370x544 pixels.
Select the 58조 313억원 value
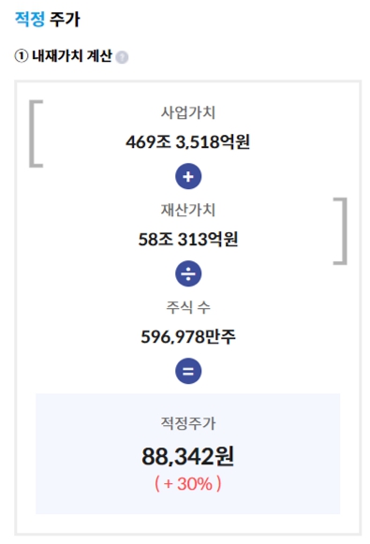[188, 239]
